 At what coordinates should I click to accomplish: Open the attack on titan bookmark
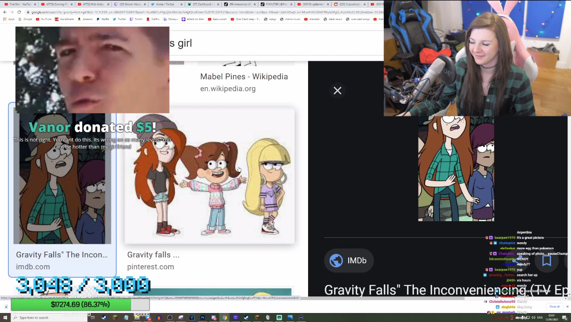(x=193, y=19)
